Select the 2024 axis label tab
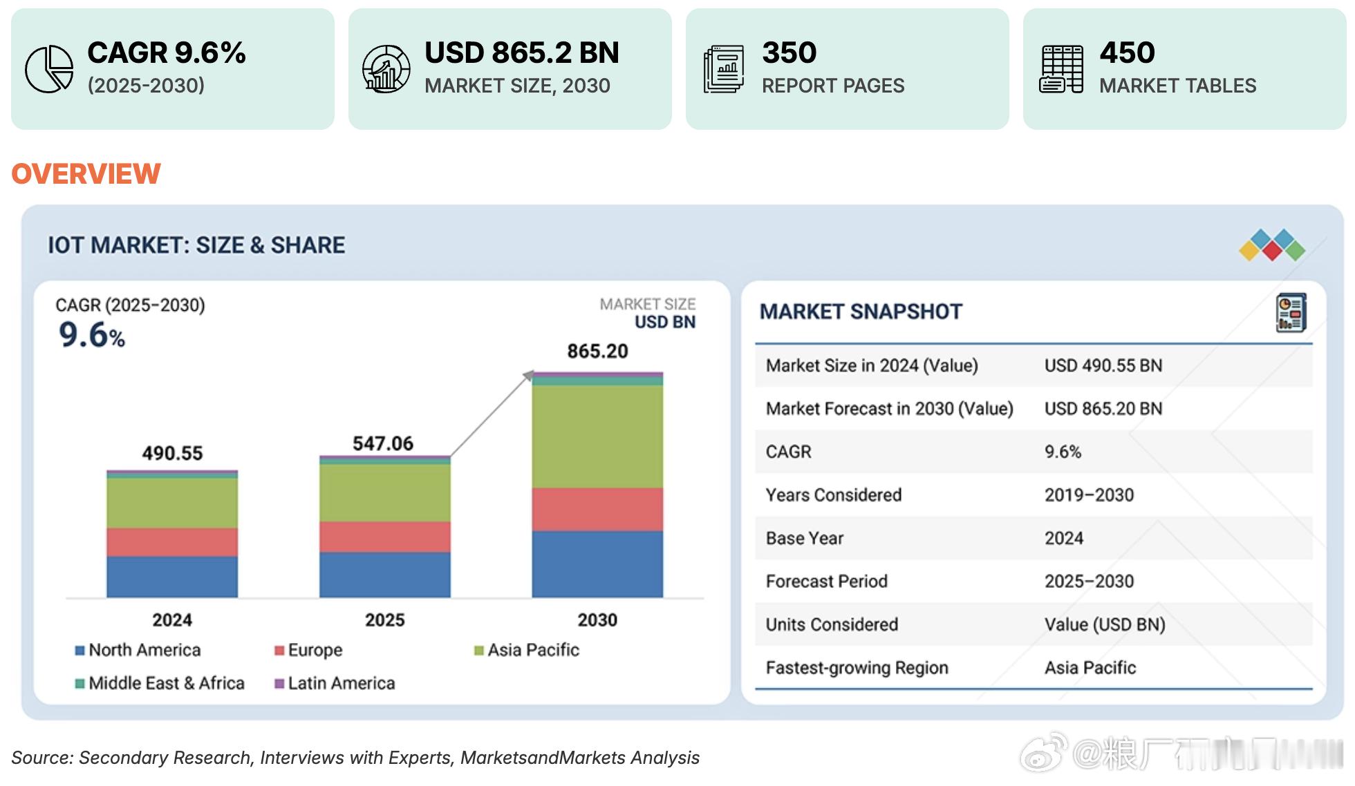 click(x=172, y=620)
